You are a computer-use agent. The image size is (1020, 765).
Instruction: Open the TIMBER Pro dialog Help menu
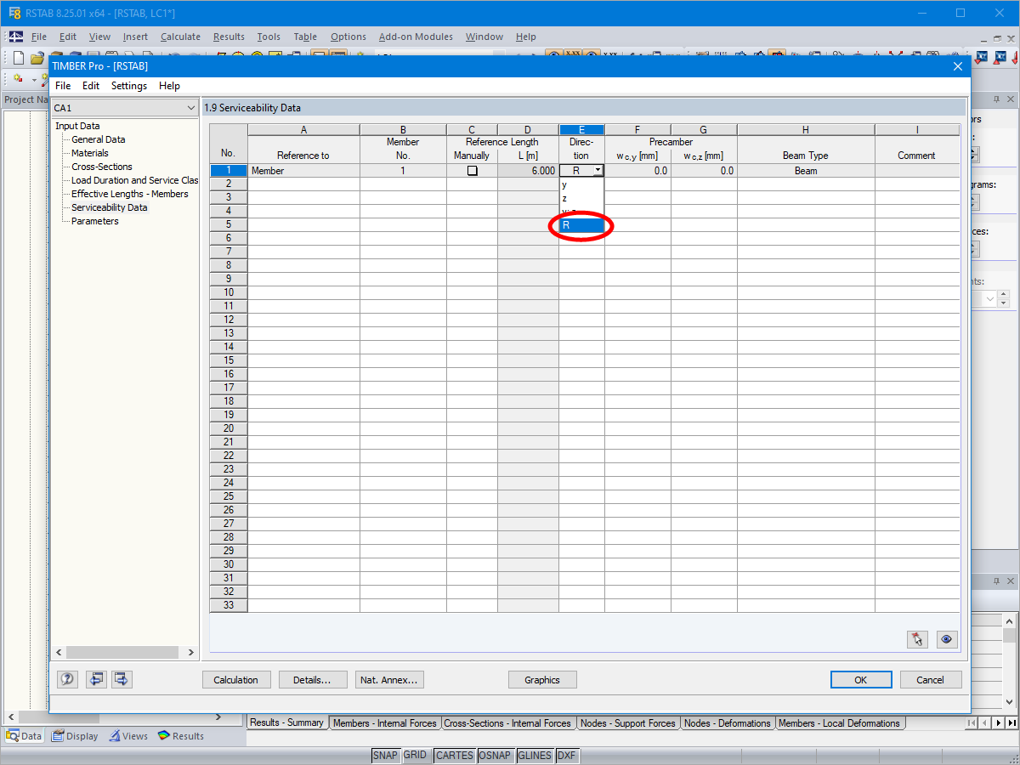(x=169, y=86)
